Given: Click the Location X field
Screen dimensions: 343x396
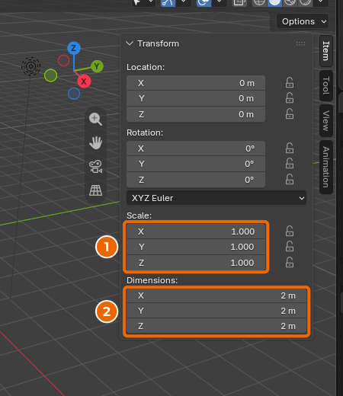Looking at the screenshot, I should (196, 83).
